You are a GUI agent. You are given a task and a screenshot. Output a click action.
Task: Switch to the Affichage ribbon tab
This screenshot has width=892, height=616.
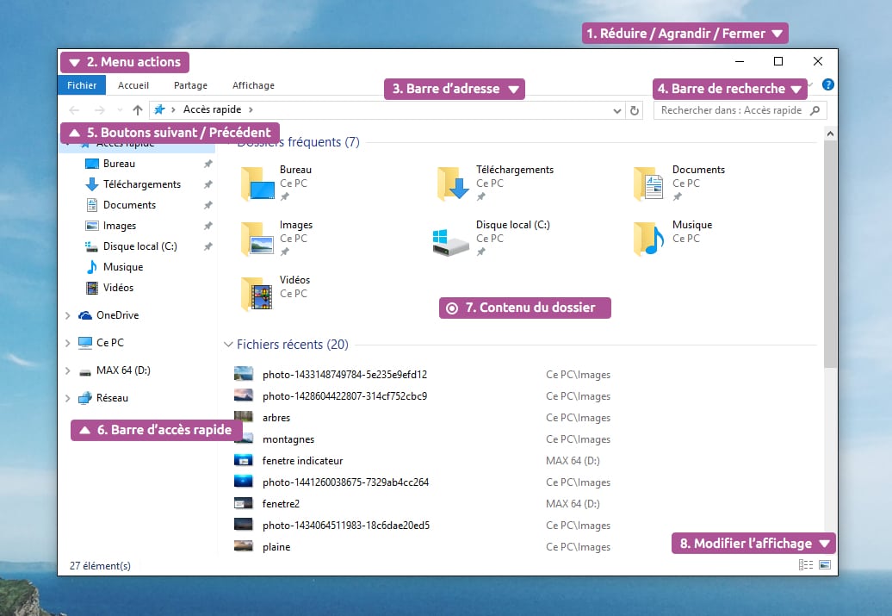coord(253,85)
